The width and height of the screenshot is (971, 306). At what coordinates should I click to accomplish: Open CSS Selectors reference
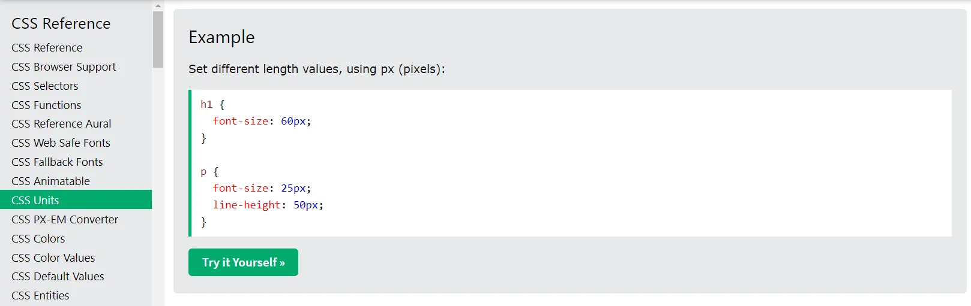pos(45,86)
